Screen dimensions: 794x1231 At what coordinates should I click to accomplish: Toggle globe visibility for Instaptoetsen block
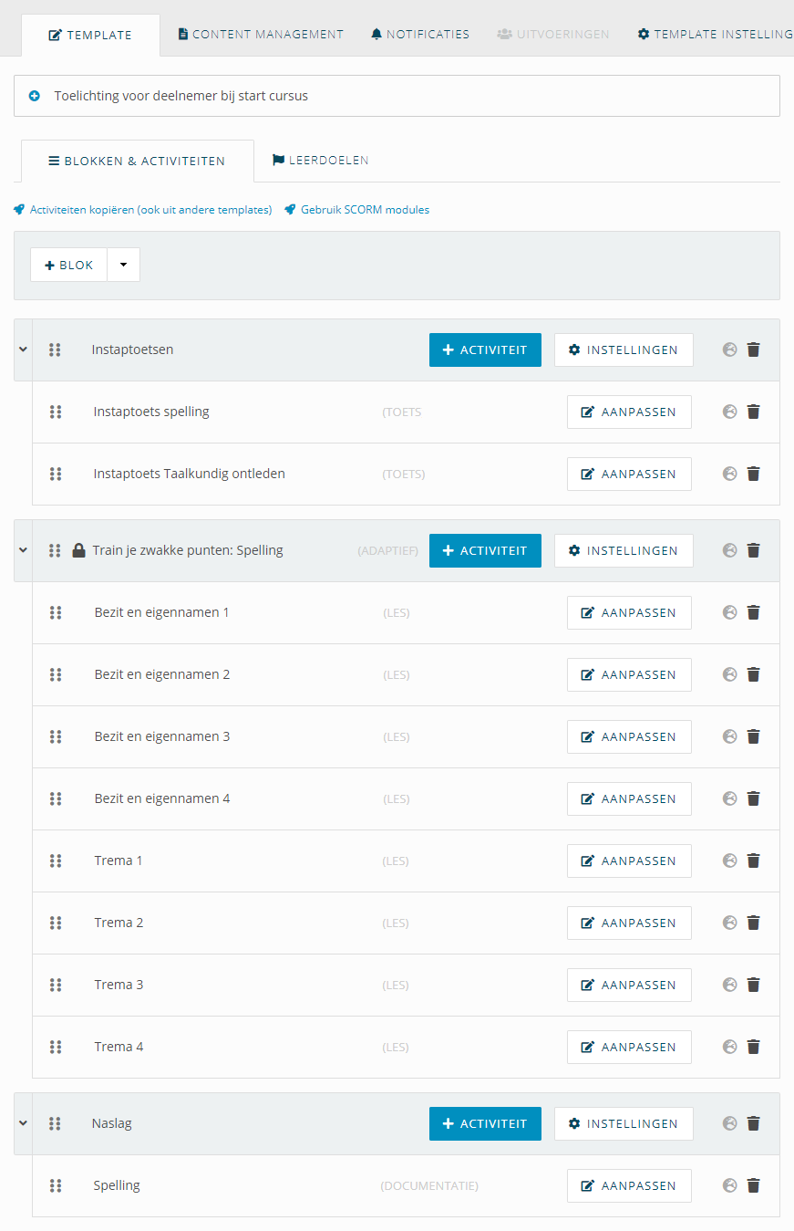click(729, 349)
